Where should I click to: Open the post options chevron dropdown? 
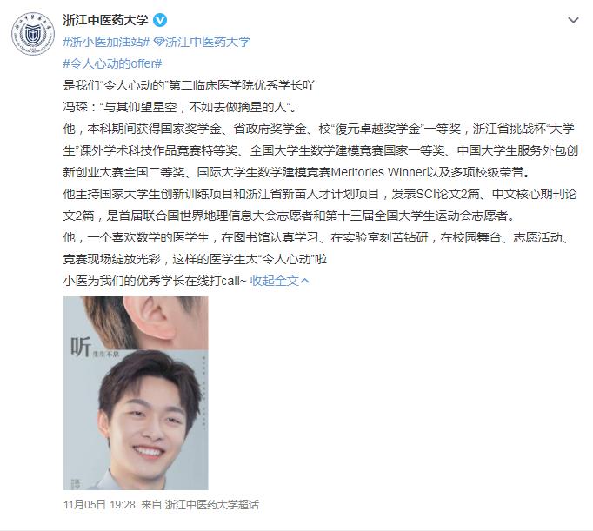[573, 20]
